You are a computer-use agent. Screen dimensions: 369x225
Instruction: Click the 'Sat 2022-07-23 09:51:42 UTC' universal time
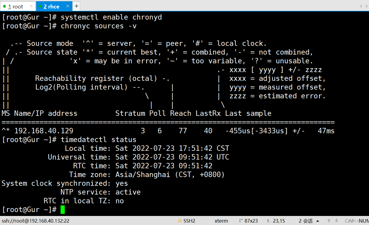[172, 157]
